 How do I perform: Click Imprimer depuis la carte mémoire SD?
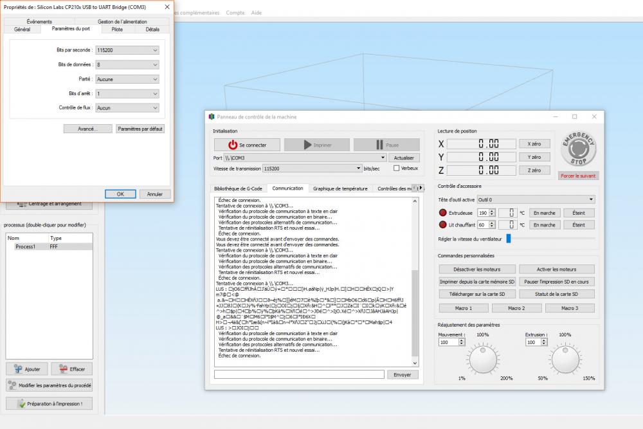(477, 282)
